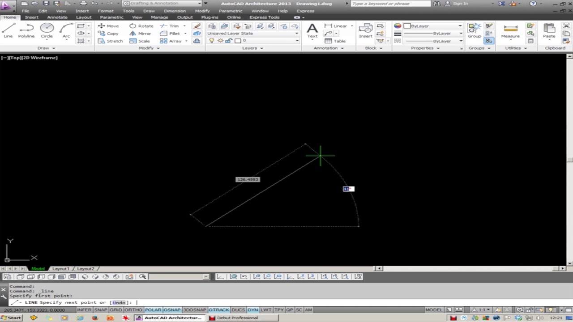
Task: Toggle GRID display in status bar
Action: (116, 309)
